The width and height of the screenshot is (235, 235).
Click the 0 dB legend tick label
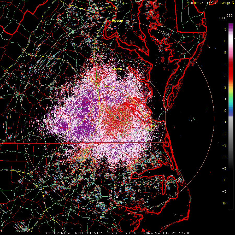tap(225, 111)
